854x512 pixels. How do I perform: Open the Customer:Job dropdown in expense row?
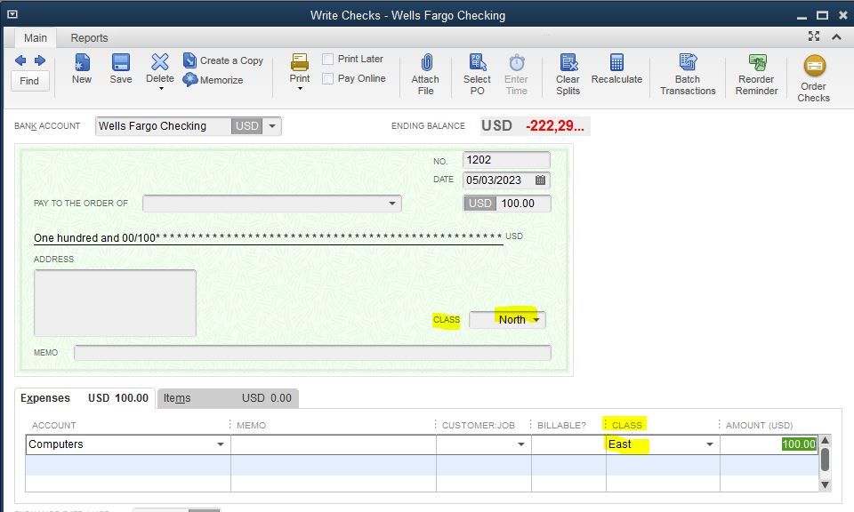[x=520, y=444]
